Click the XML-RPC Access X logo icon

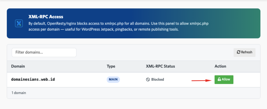point(19,23)
